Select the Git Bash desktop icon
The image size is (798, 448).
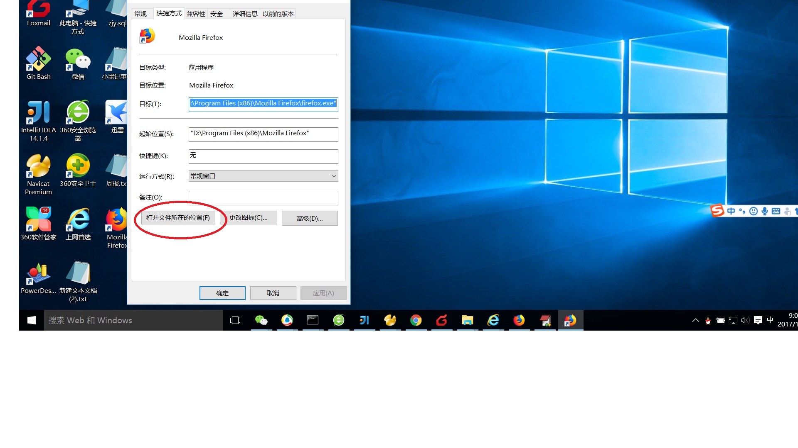pos(38,63)
